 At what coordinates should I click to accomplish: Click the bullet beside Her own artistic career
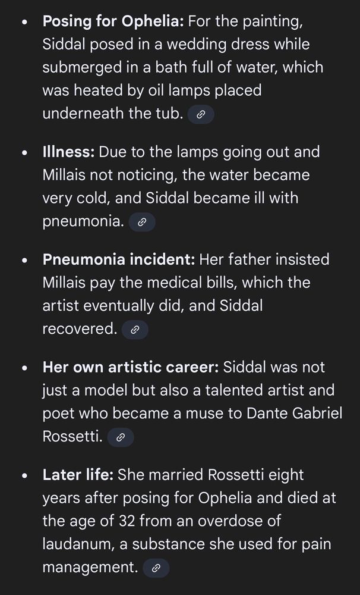25,368
